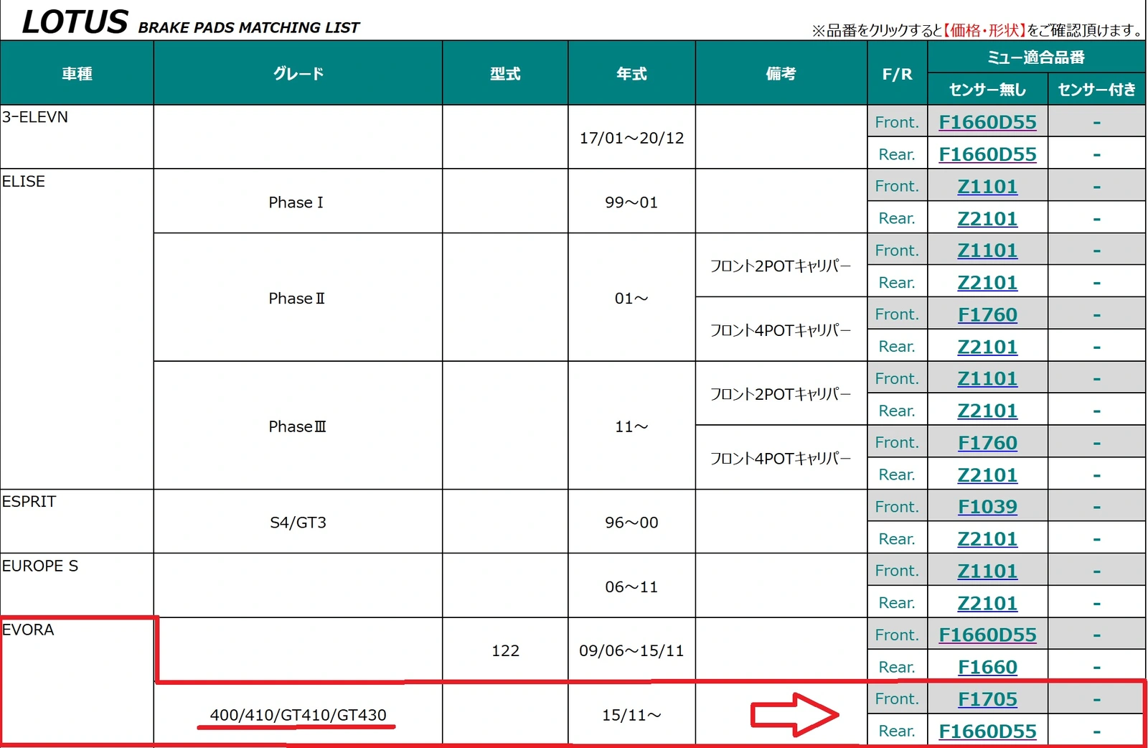Click Europe S rear Z2101 part number

point(987,603)
